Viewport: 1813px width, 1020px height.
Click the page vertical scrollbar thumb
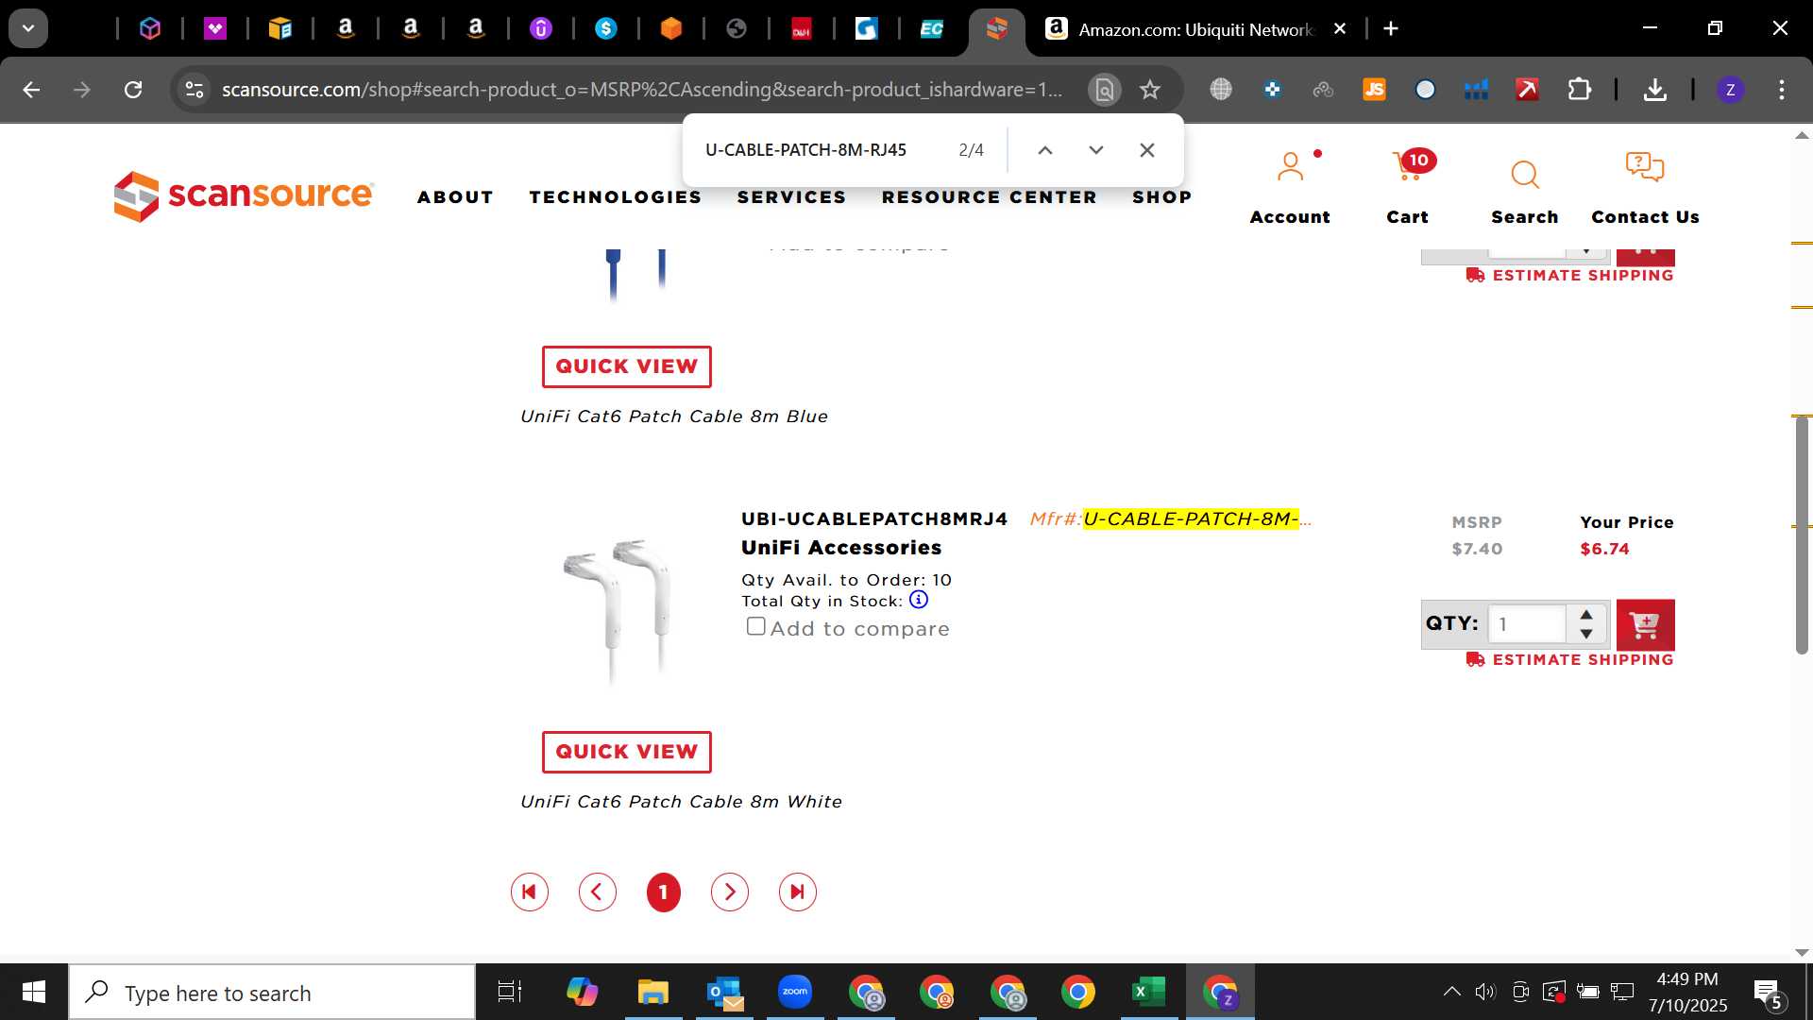pyautogui.click(x=1802, y=535)
